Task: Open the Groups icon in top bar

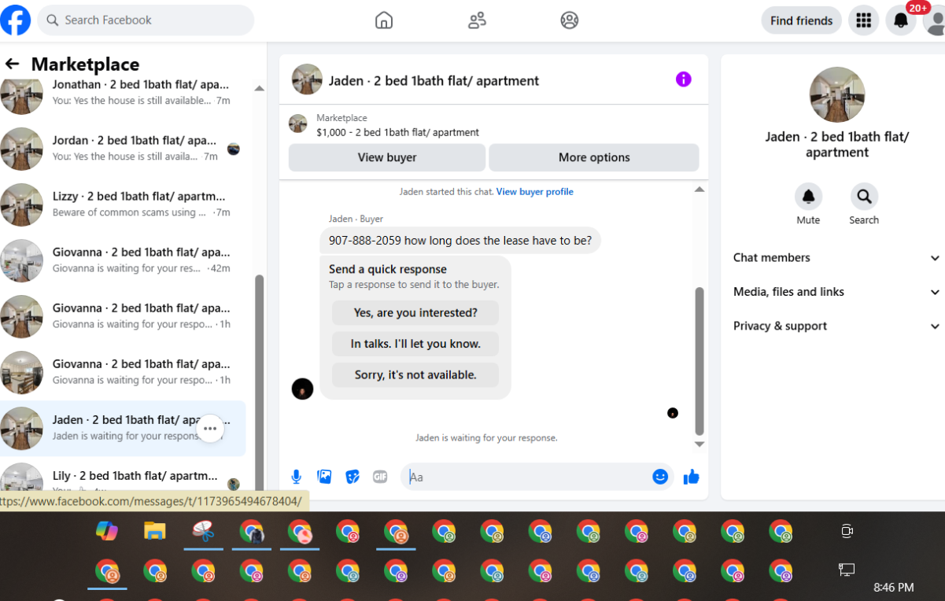Action: 570,20
